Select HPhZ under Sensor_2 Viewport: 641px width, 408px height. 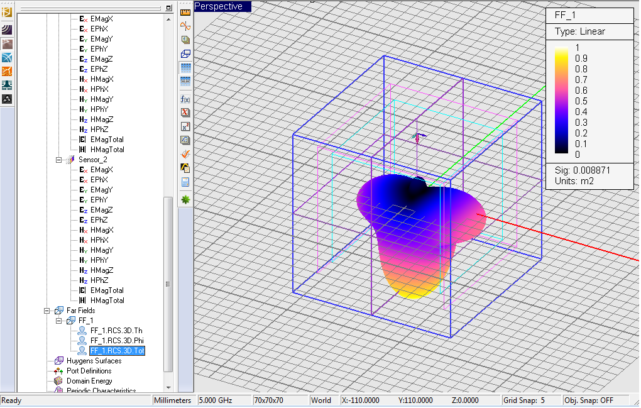click(x=99, y=280)
